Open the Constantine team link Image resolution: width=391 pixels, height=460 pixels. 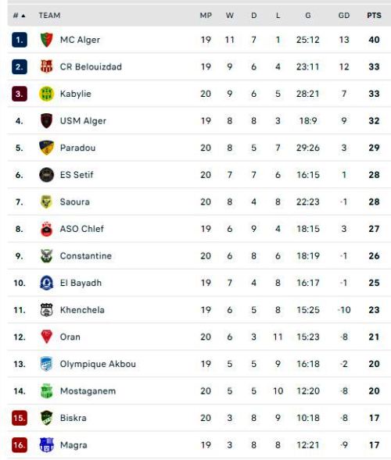86,256
